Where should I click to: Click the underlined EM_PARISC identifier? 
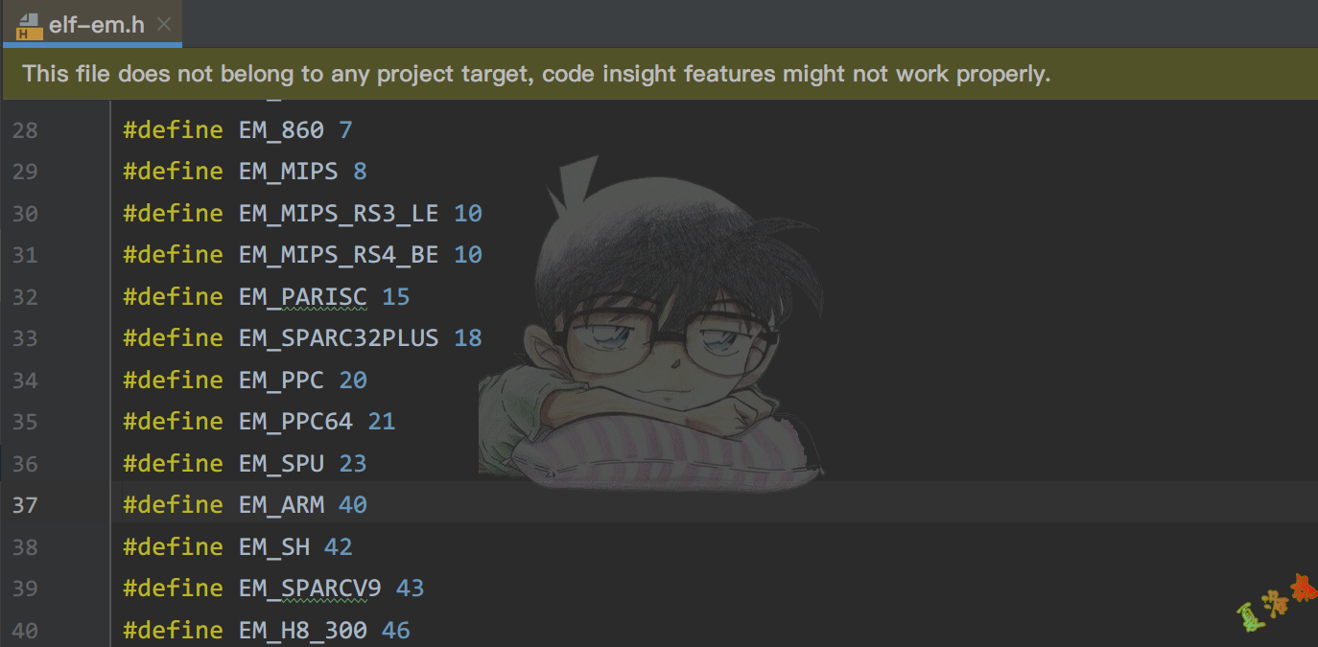tap(302, 296)
